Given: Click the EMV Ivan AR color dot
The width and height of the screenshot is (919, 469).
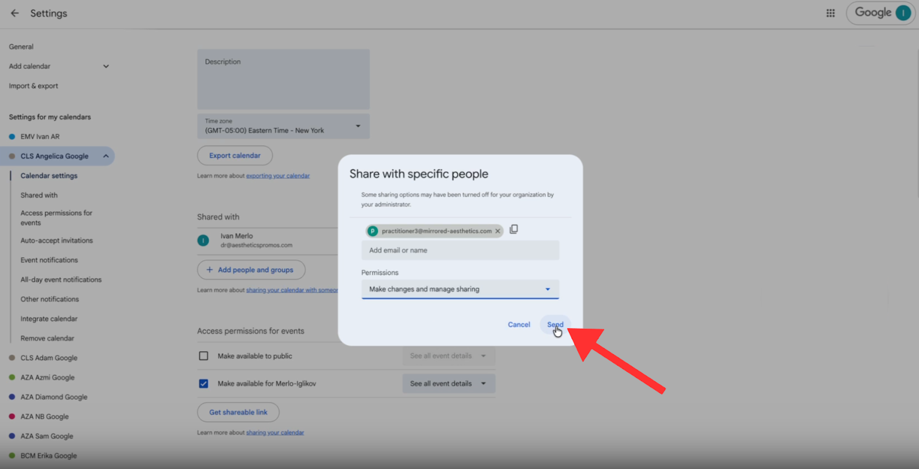Looking at the screenshot, I should click(x=12, y=137).
